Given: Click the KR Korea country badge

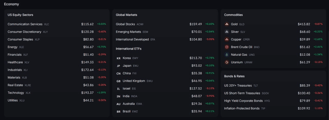Looking at the screenshot, I should tap(118, 58).
